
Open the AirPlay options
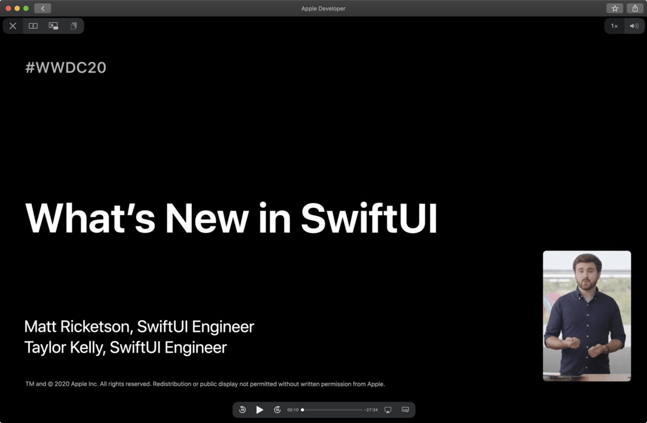(388, 410)
